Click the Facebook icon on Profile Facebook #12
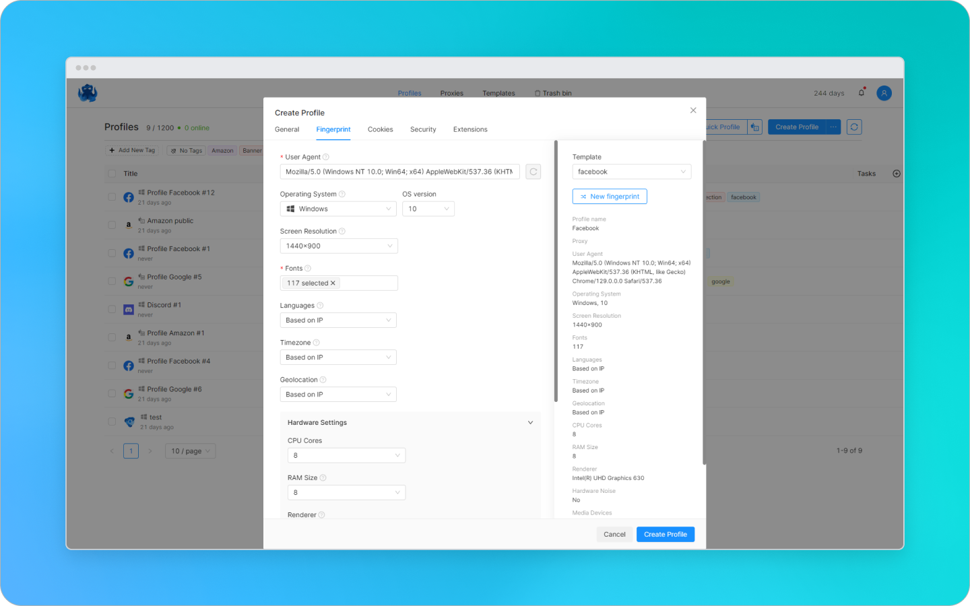970x606 pixels. click(129, 197)
